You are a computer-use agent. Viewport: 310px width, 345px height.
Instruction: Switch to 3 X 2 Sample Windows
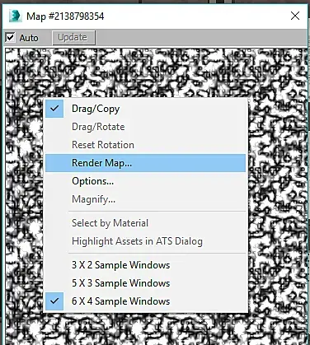[x=145, y=265]
